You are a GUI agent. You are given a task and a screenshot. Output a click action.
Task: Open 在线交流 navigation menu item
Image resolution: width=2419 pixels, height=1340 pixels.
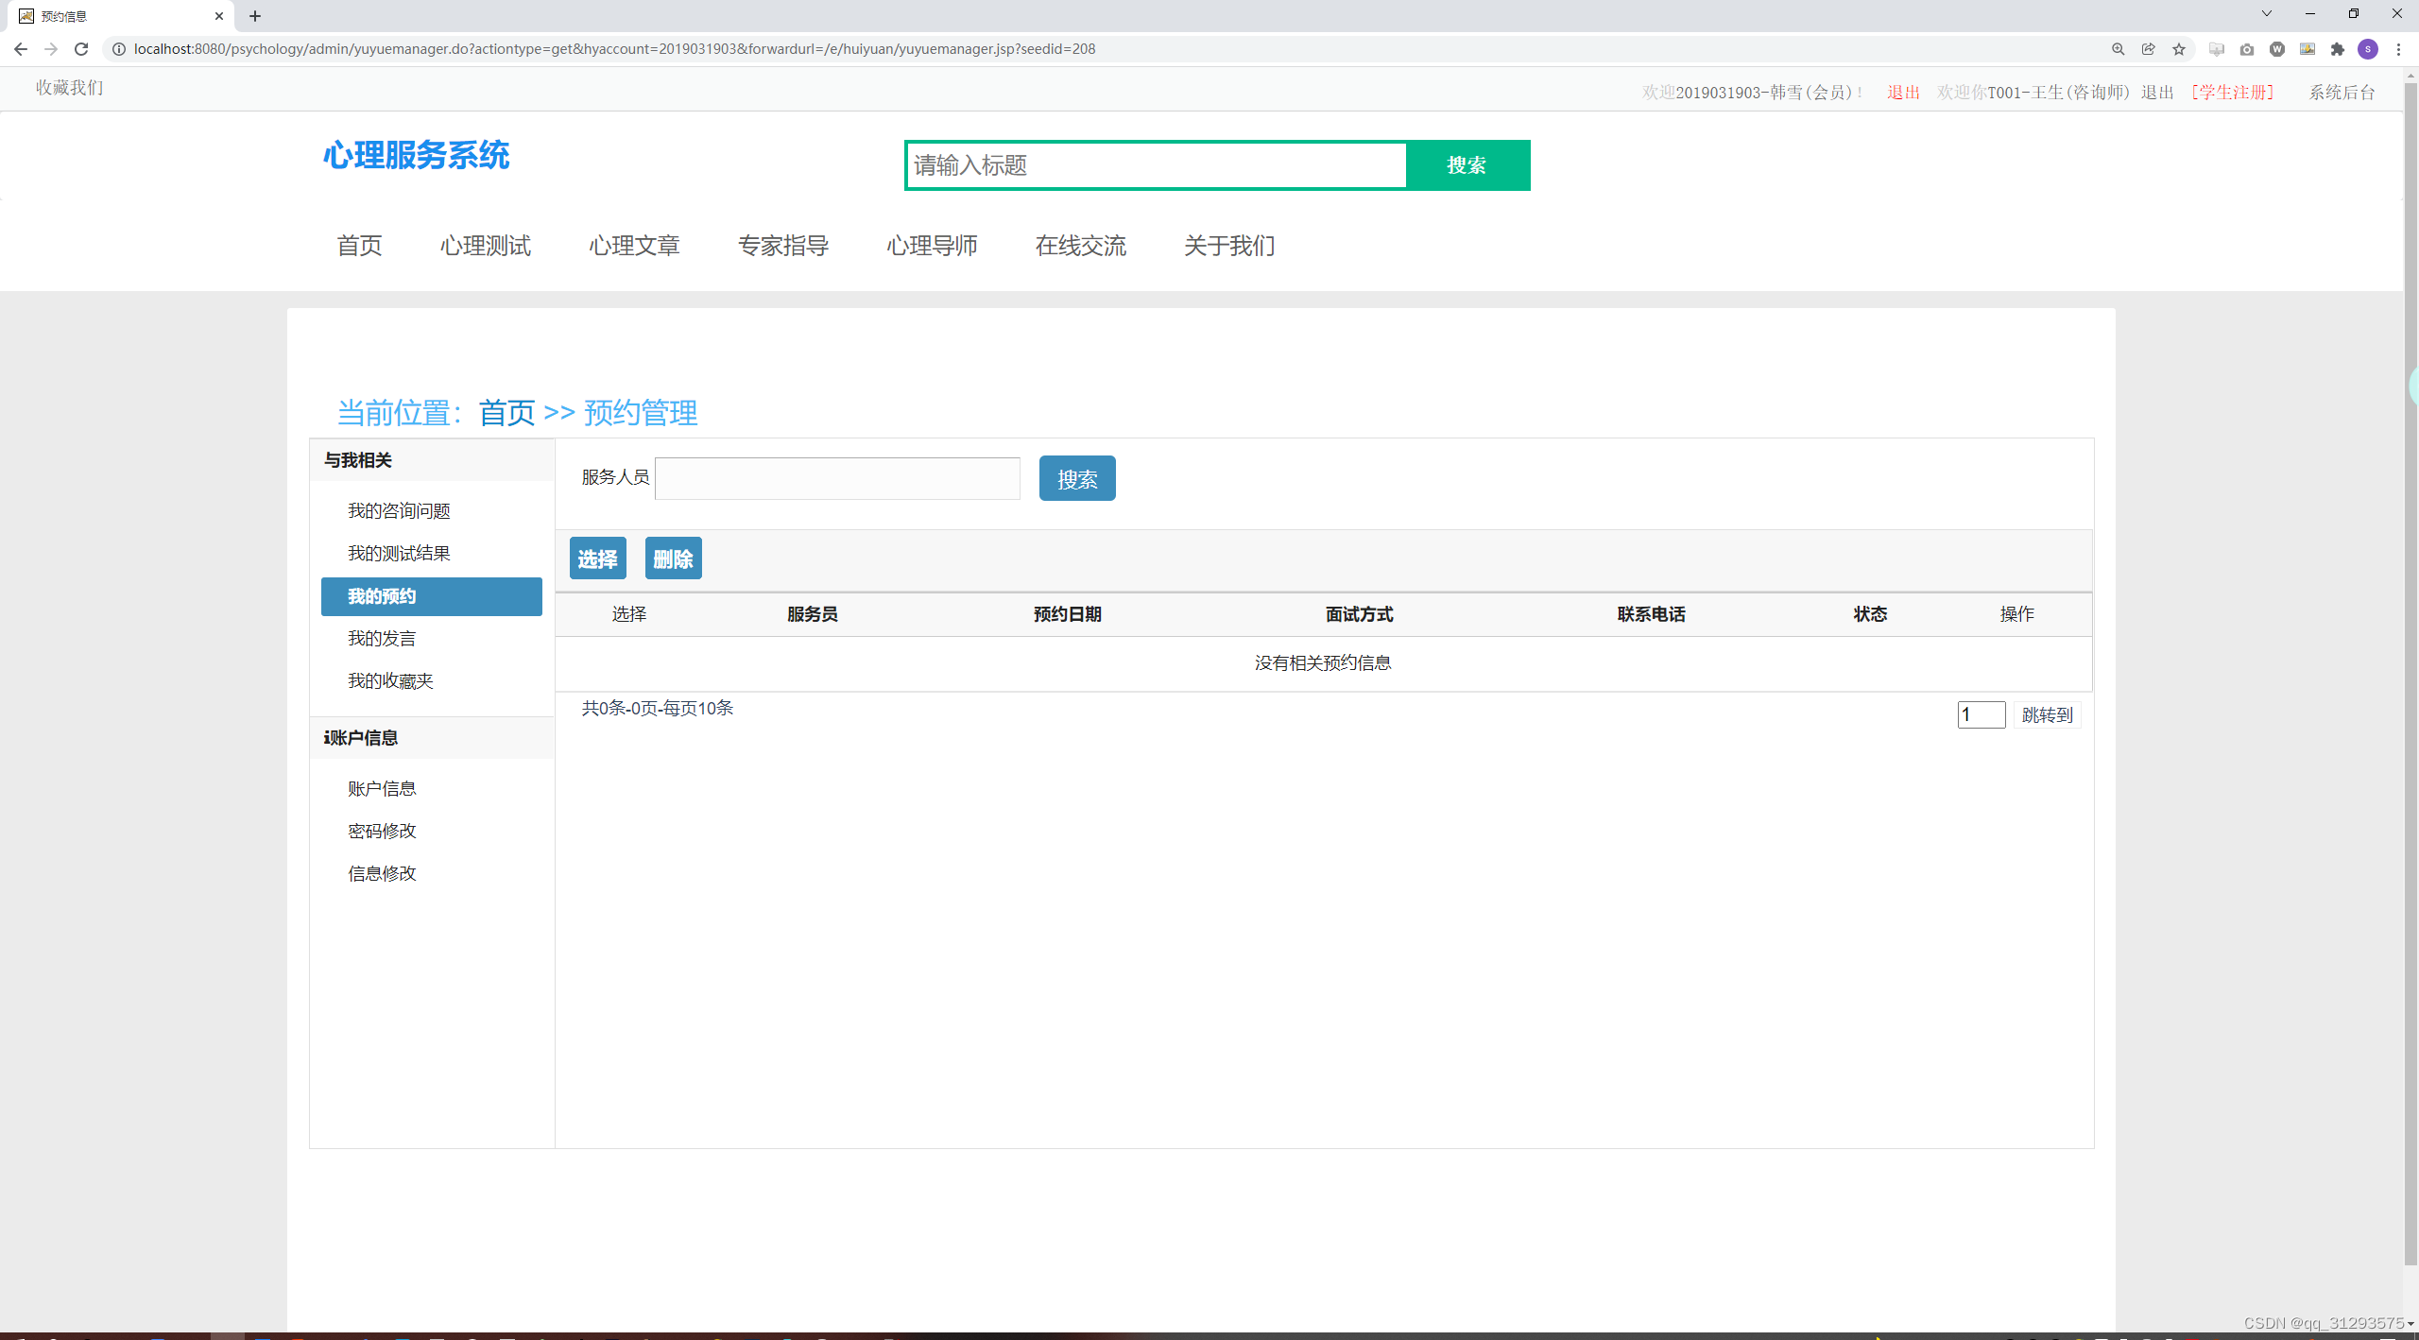click(1080, 246)
